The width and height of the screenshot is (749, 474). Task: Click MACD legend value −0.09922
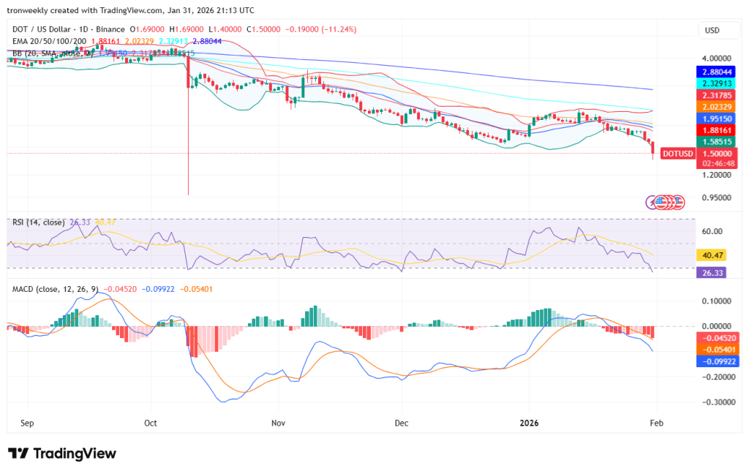(x=158, y=289)
